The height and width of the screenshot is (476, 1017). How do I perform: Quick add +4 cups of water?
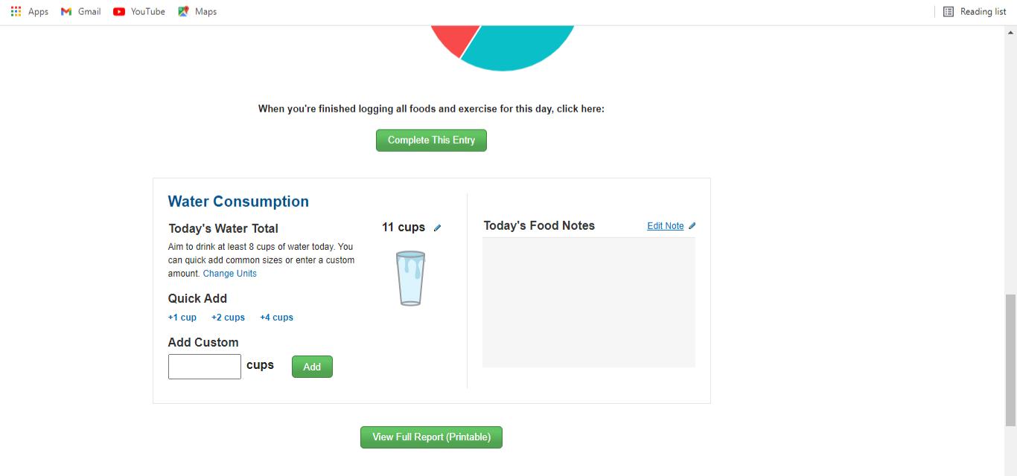(276, 318)
